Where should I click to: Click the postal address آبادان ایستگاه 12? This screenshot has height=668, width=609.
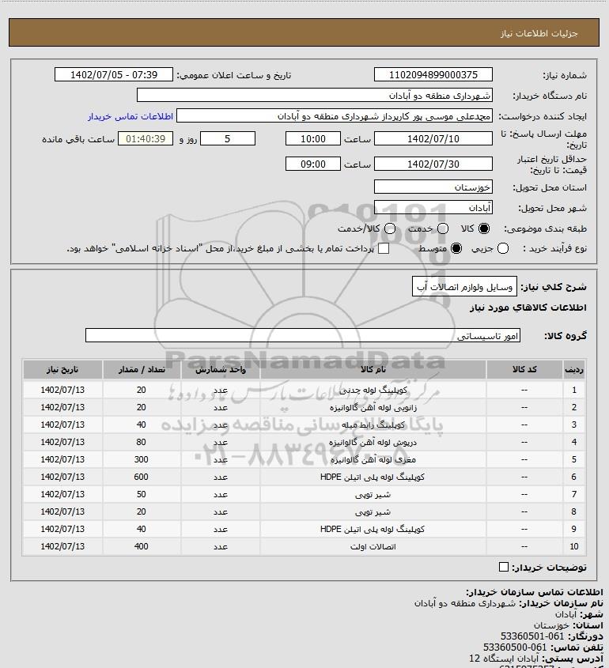point(505,659)
